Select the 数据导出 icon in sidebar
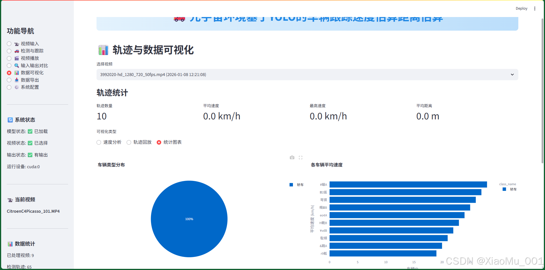Viewport: 545px width, 270px height. (x=16, y=80)
